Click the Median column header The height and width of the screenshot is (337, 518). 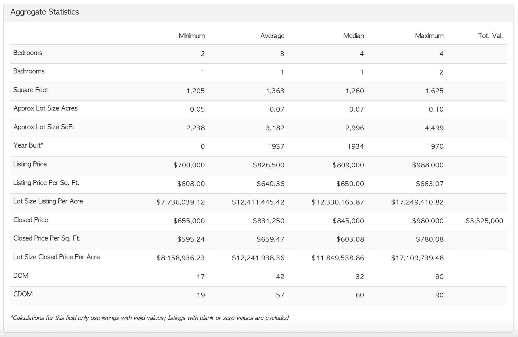354,36
